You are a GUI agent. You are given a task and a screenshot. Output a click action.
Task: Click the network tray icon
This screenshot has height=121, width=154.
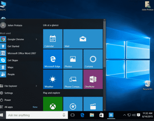pyautogui.click(x=129, y=115)
